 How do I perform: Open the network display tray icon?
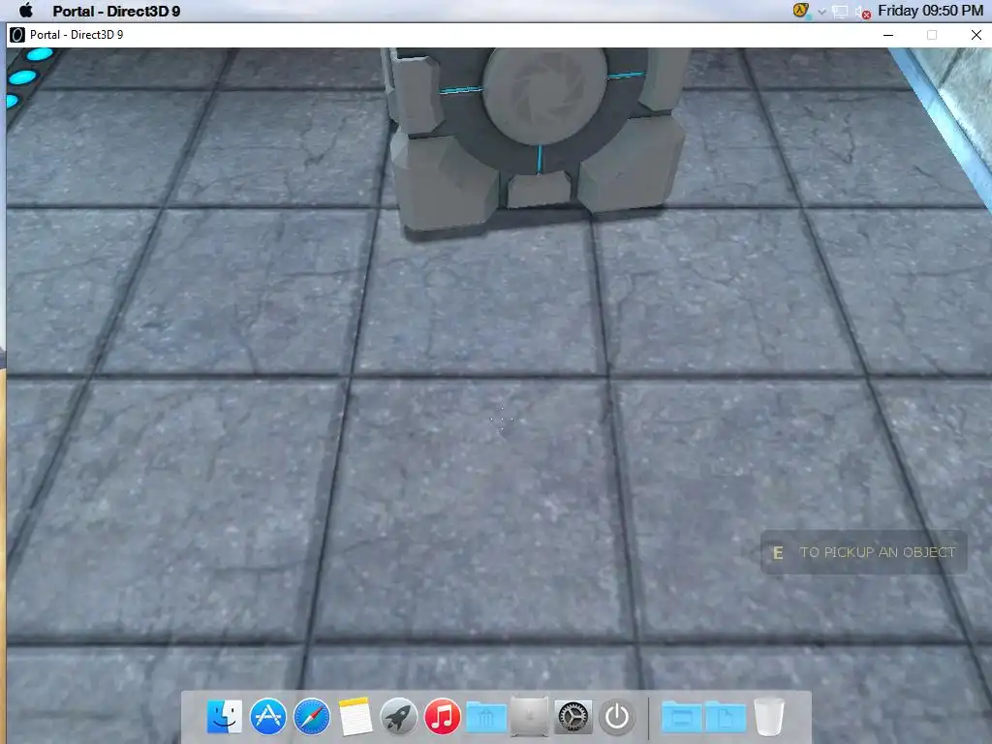coord(840,12)
